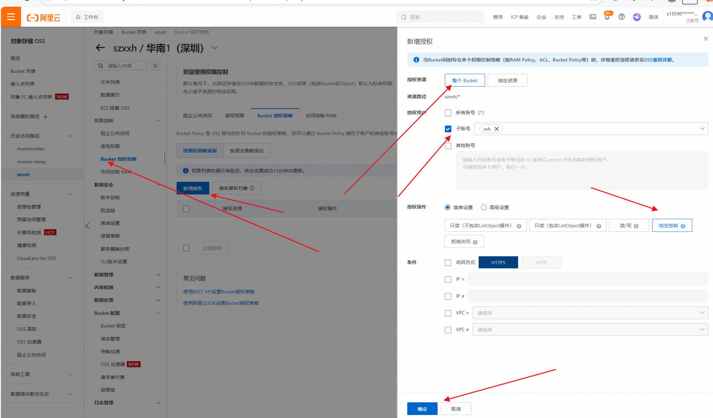Remove the xxh sub-account tag
Screen dimensions: 713x418
497,129
